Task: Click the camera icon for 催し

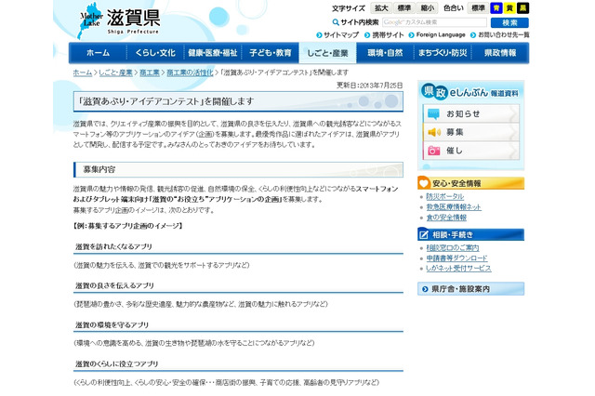Action: coord(434,151)
